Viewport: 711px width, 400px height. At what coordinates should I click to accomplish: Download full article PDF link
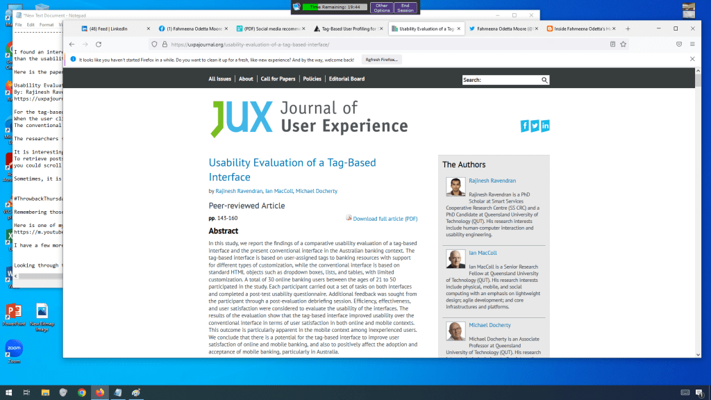click(385, 219)
